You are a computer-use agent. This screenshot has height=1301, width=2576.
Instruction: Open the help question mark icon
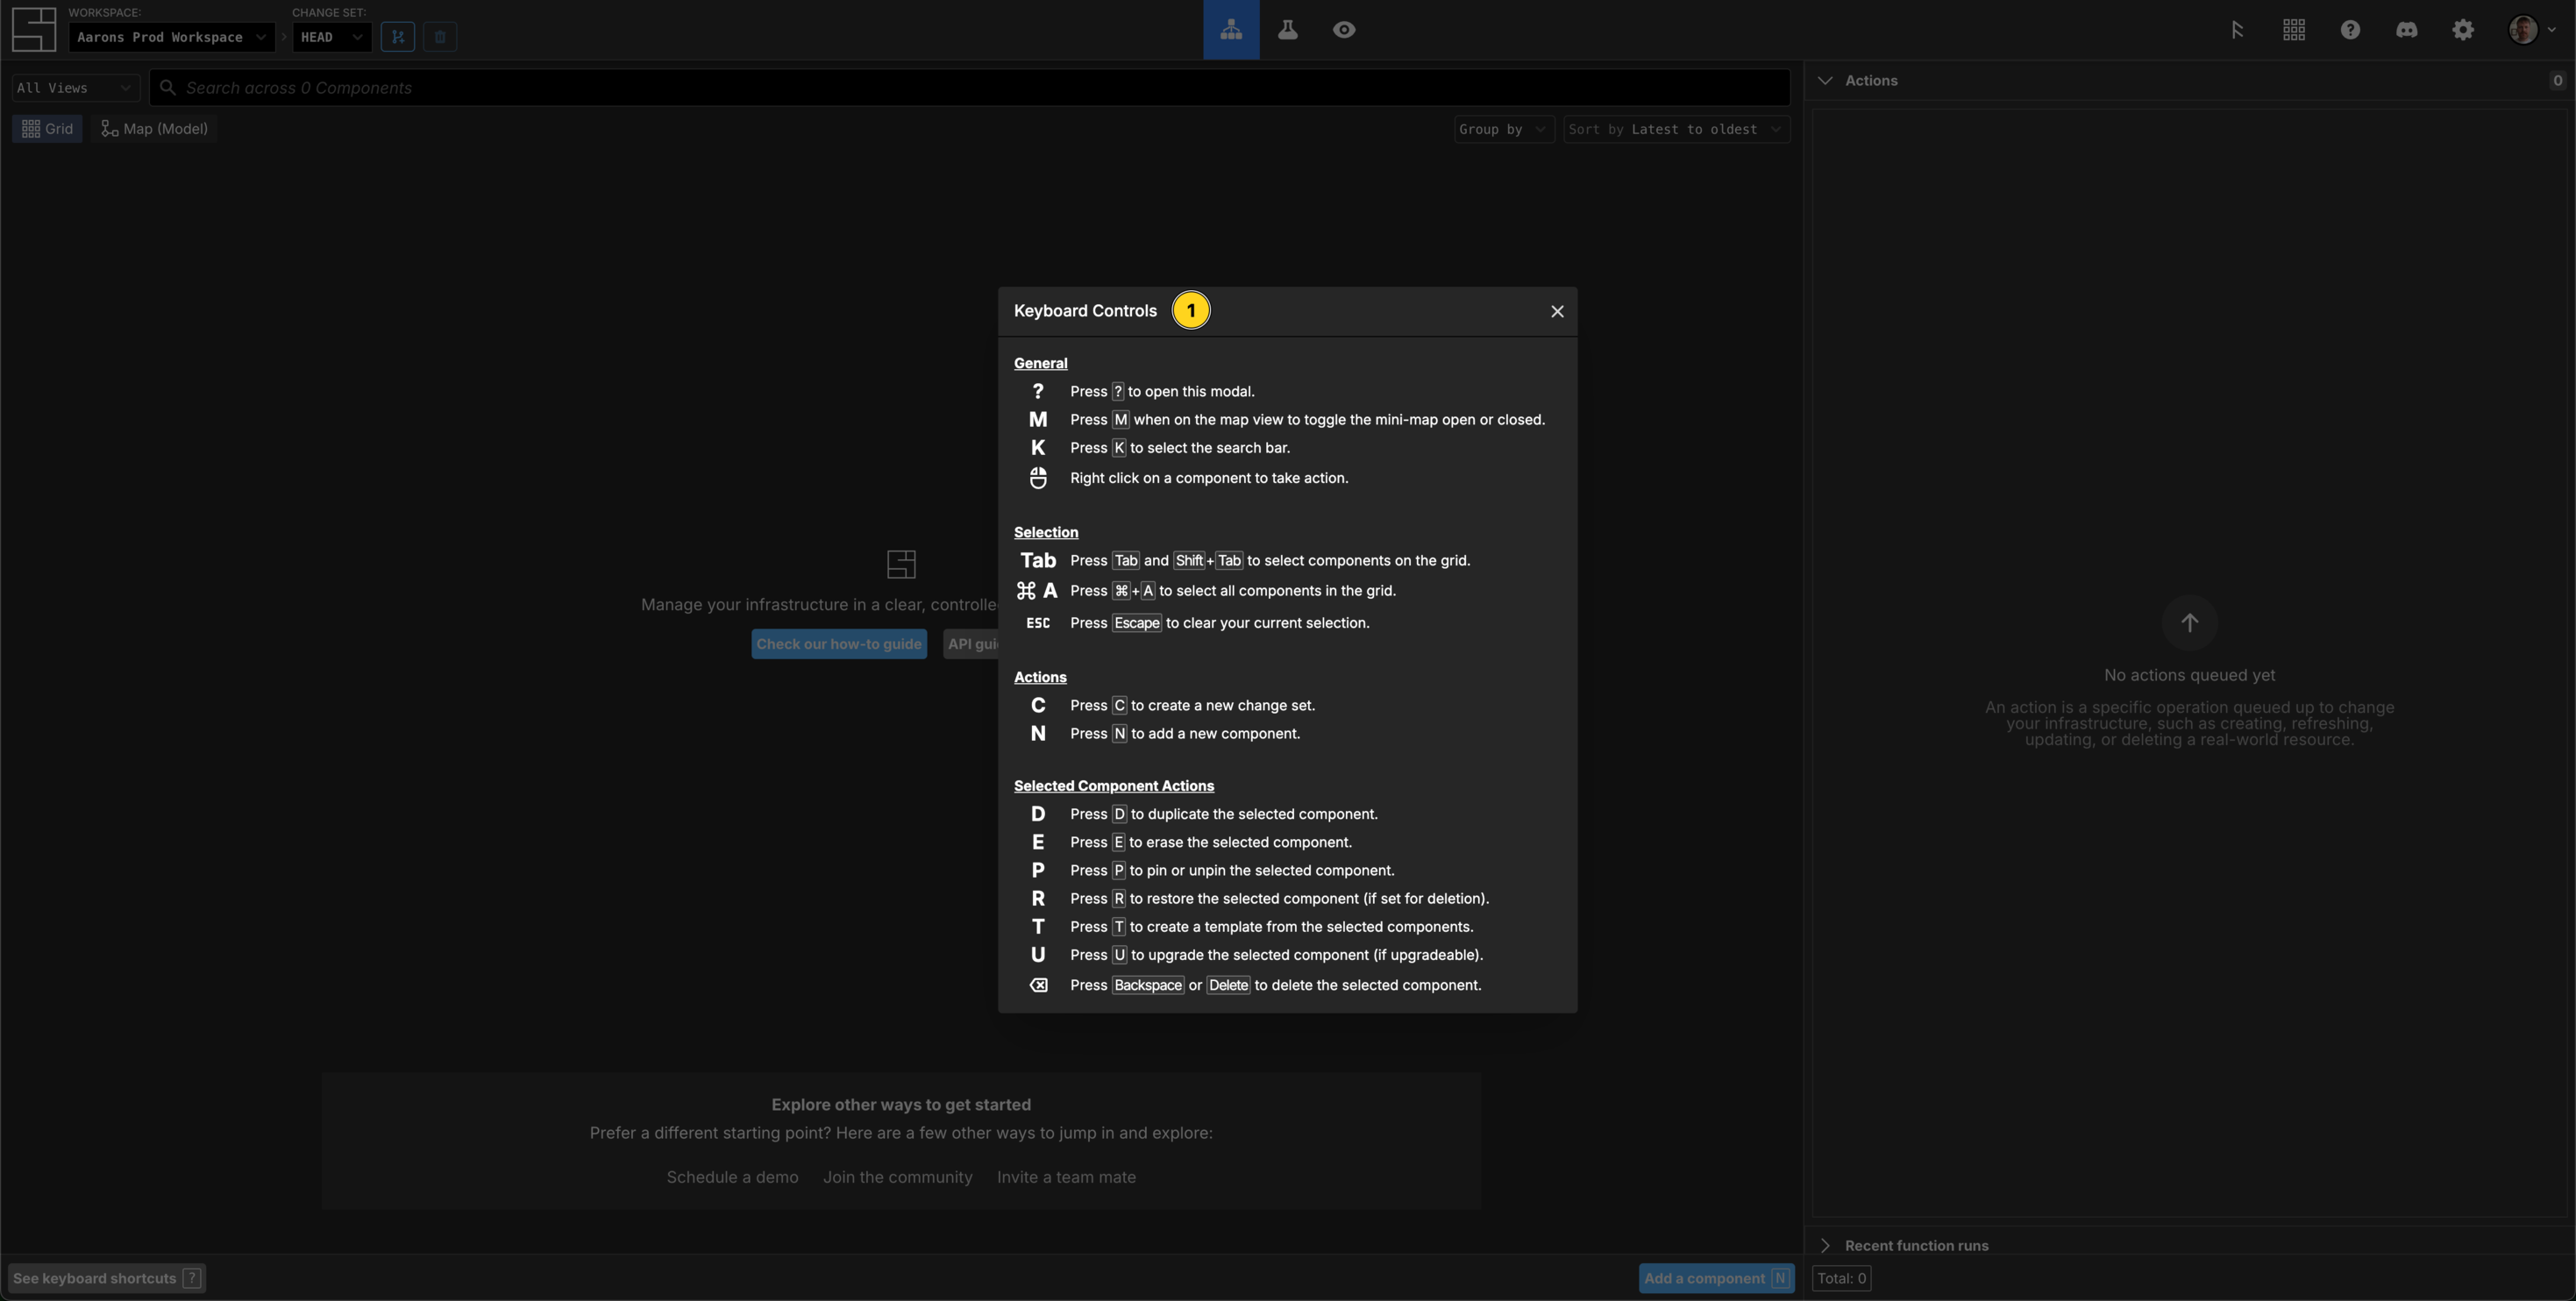coord(2350,30)
